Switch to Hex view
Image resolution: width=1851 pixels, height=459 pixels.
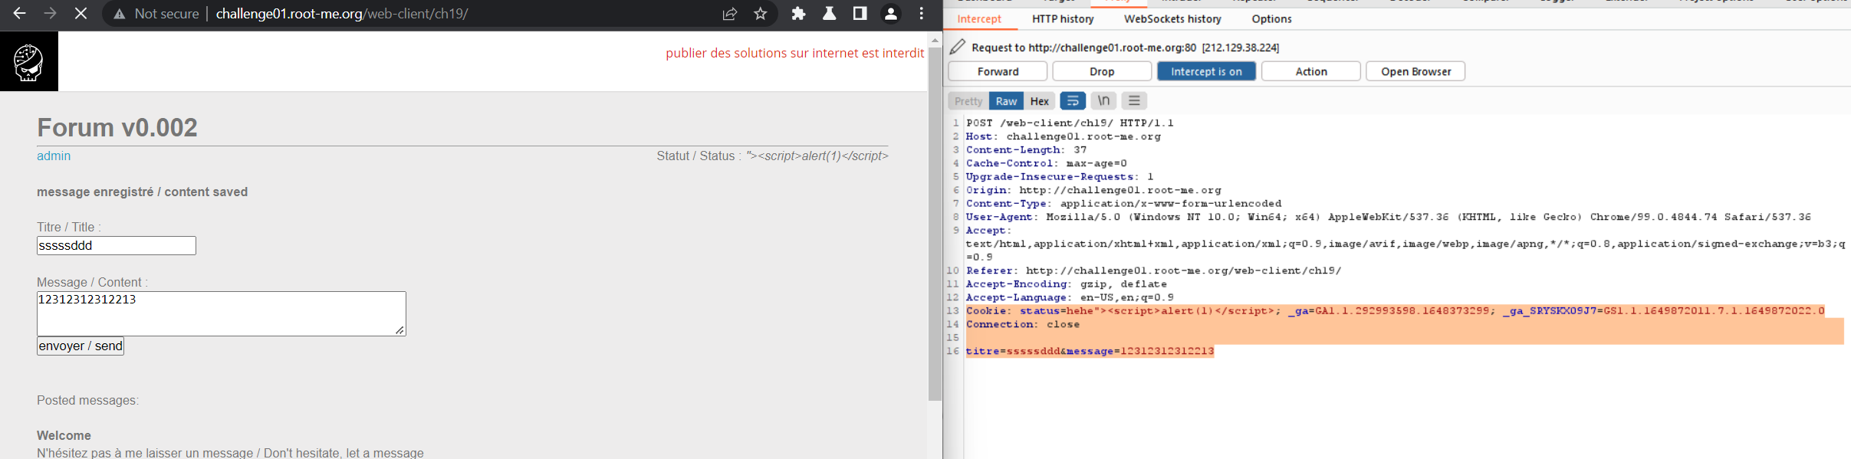point(1039,101)
